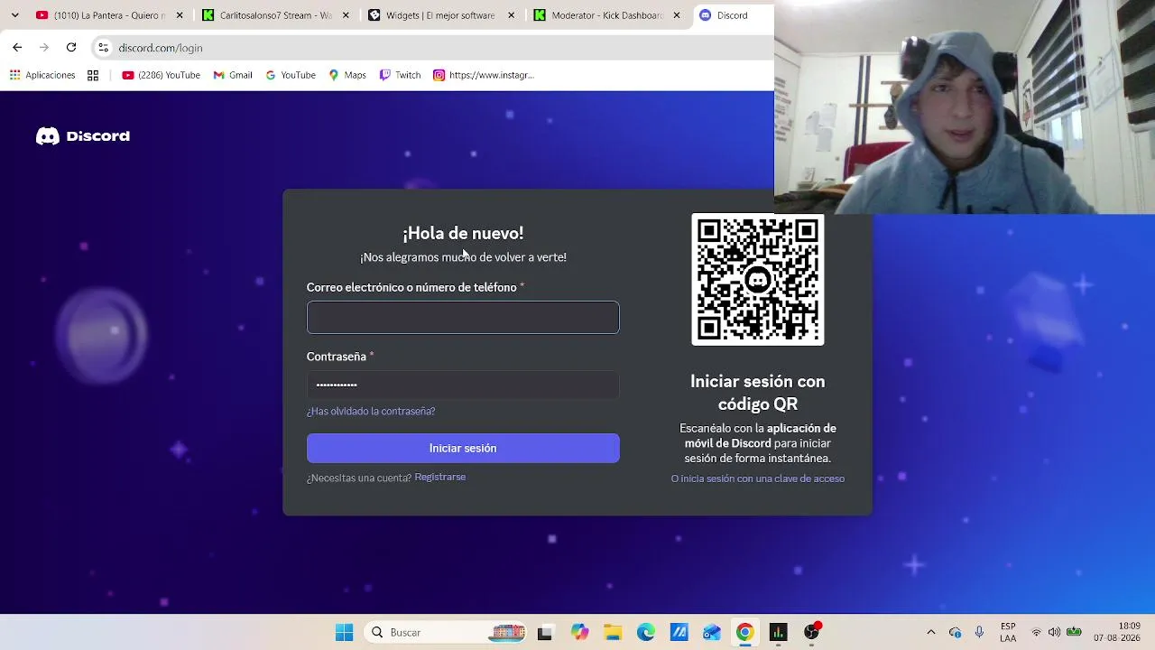The height and width of the screenshot is (650, 1155).
Task: Open the Instagram bookmark
Action: point(484,75)
